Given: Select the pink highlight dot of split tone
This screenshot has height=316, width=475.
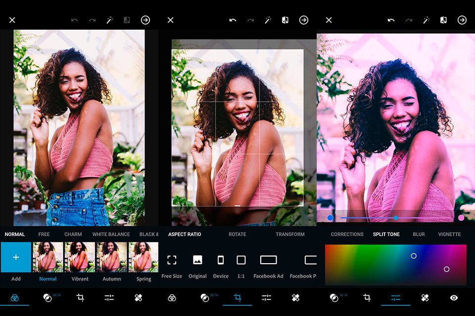Looking at the screenshot, I should pos(461,218).
